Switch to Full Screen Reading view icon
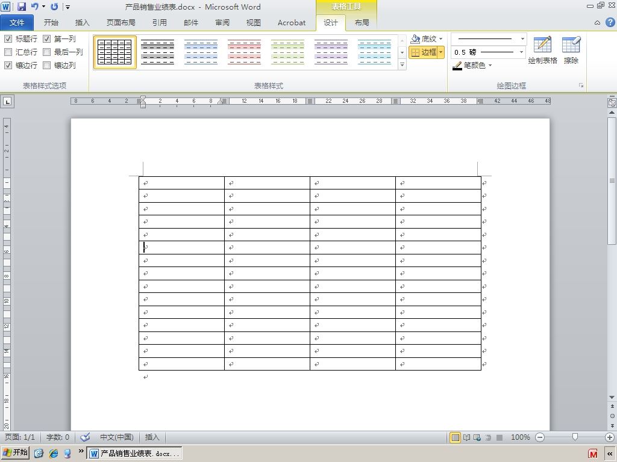The image size is (617, 462). pos(467,437)
